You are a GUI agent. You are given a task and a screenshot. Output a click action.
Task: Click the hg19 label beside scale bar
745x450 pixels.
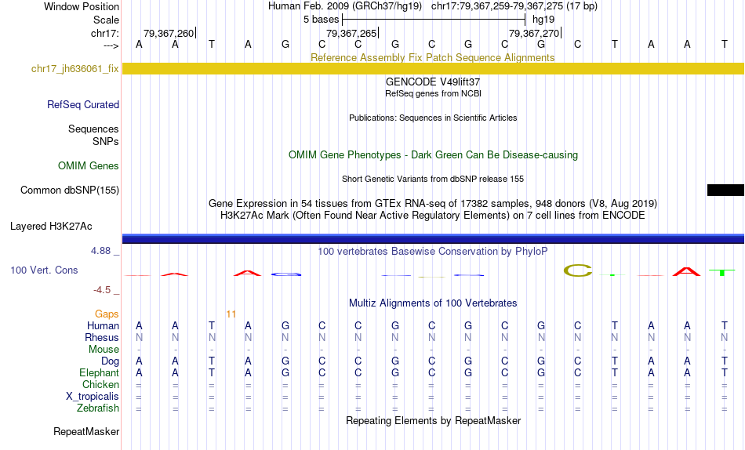(543, 20)
